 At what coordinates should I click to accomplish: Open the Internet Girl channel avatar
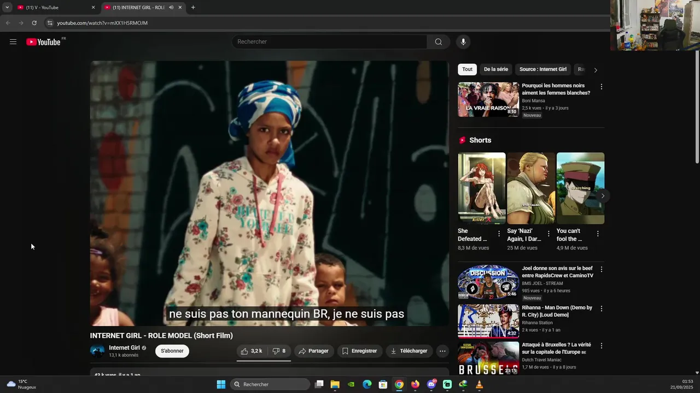point(97,351)
